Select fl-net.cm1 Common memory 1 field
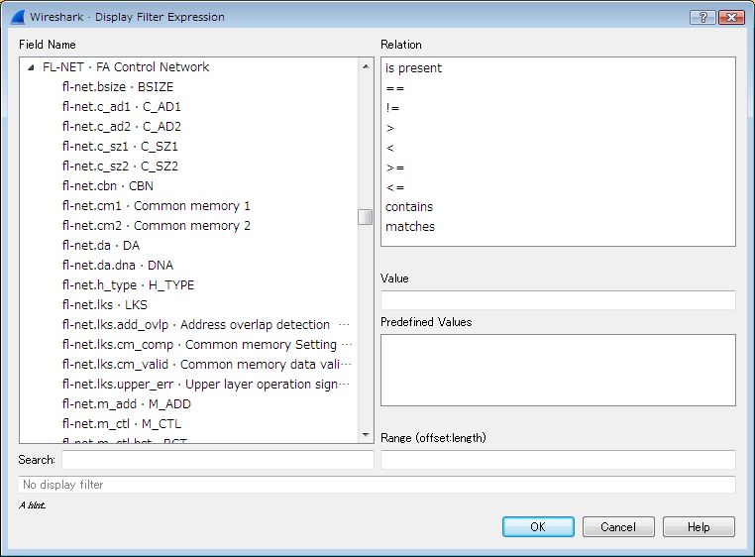The width and height of the screenshot is (755, 557). coord(156,206)
